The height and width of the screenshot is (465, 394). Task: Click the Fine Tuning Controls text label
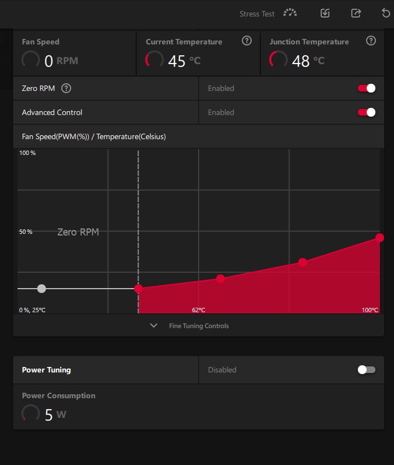(199, 326)
